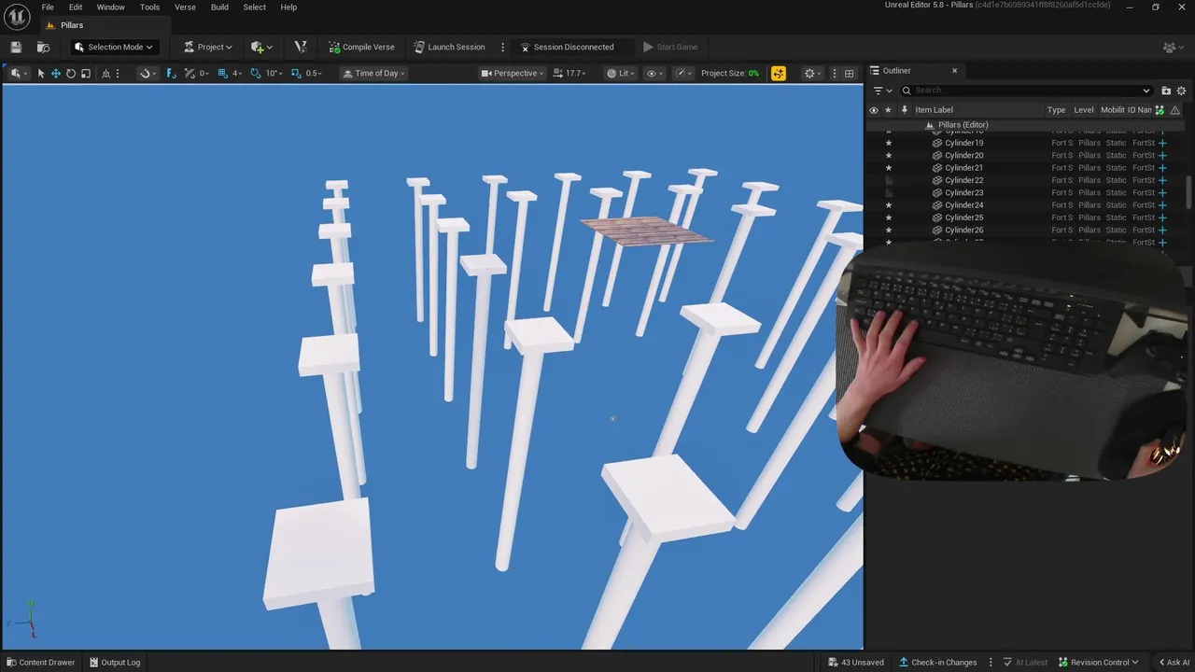Open the Time of Day dropdown

pyautogui.click(x=373, y=73)
